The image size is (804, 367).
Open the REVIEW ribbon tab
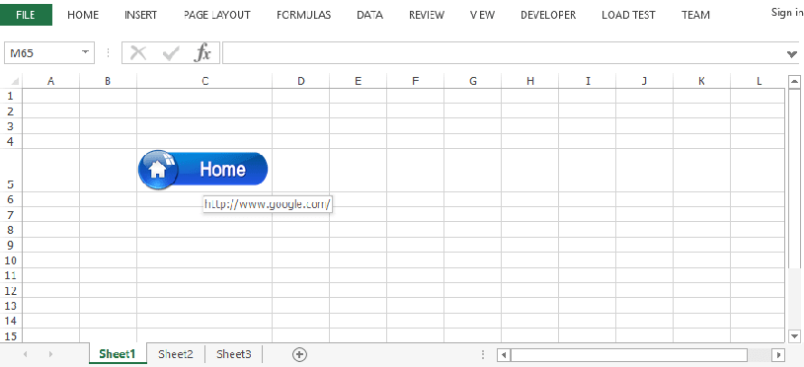427,15
